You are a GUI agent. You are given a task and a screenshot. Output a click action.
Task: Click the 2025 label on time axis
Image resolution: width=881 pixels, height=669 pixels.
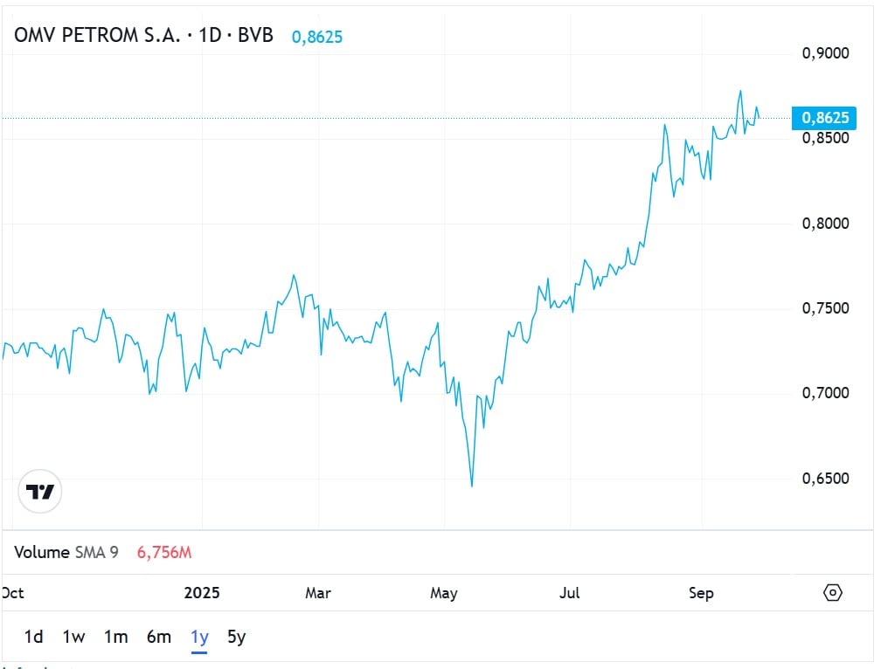(x=202, y=593)
